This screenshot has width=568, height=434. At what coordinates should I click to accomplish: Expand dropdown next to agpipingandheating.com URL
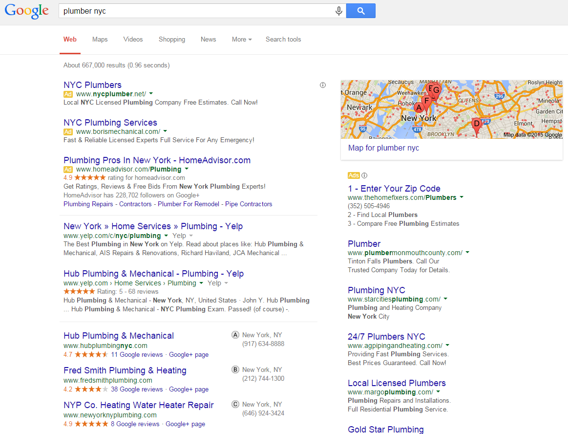[448, 345]
